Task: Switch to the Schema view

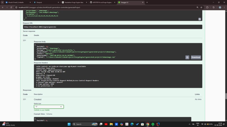Action: pyautogui.click(x=49, y=114)
